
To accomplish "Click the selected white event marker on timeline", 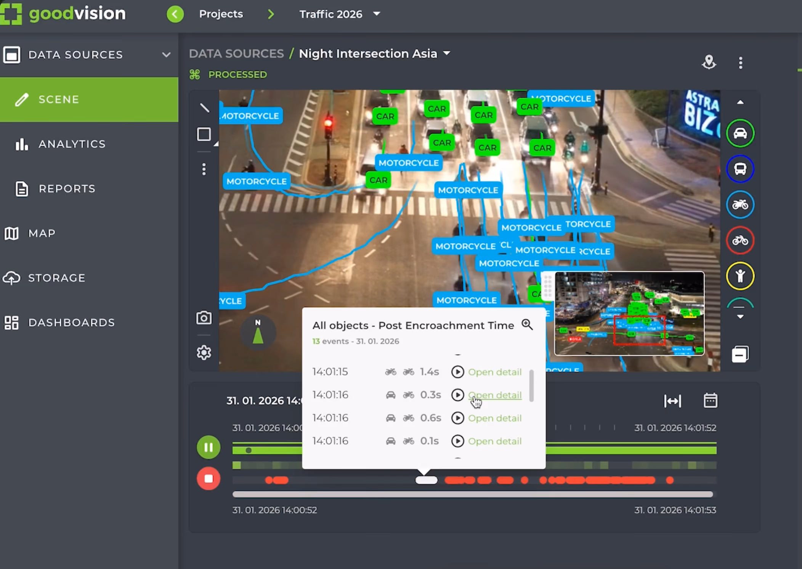I will (x=427, y=480).
